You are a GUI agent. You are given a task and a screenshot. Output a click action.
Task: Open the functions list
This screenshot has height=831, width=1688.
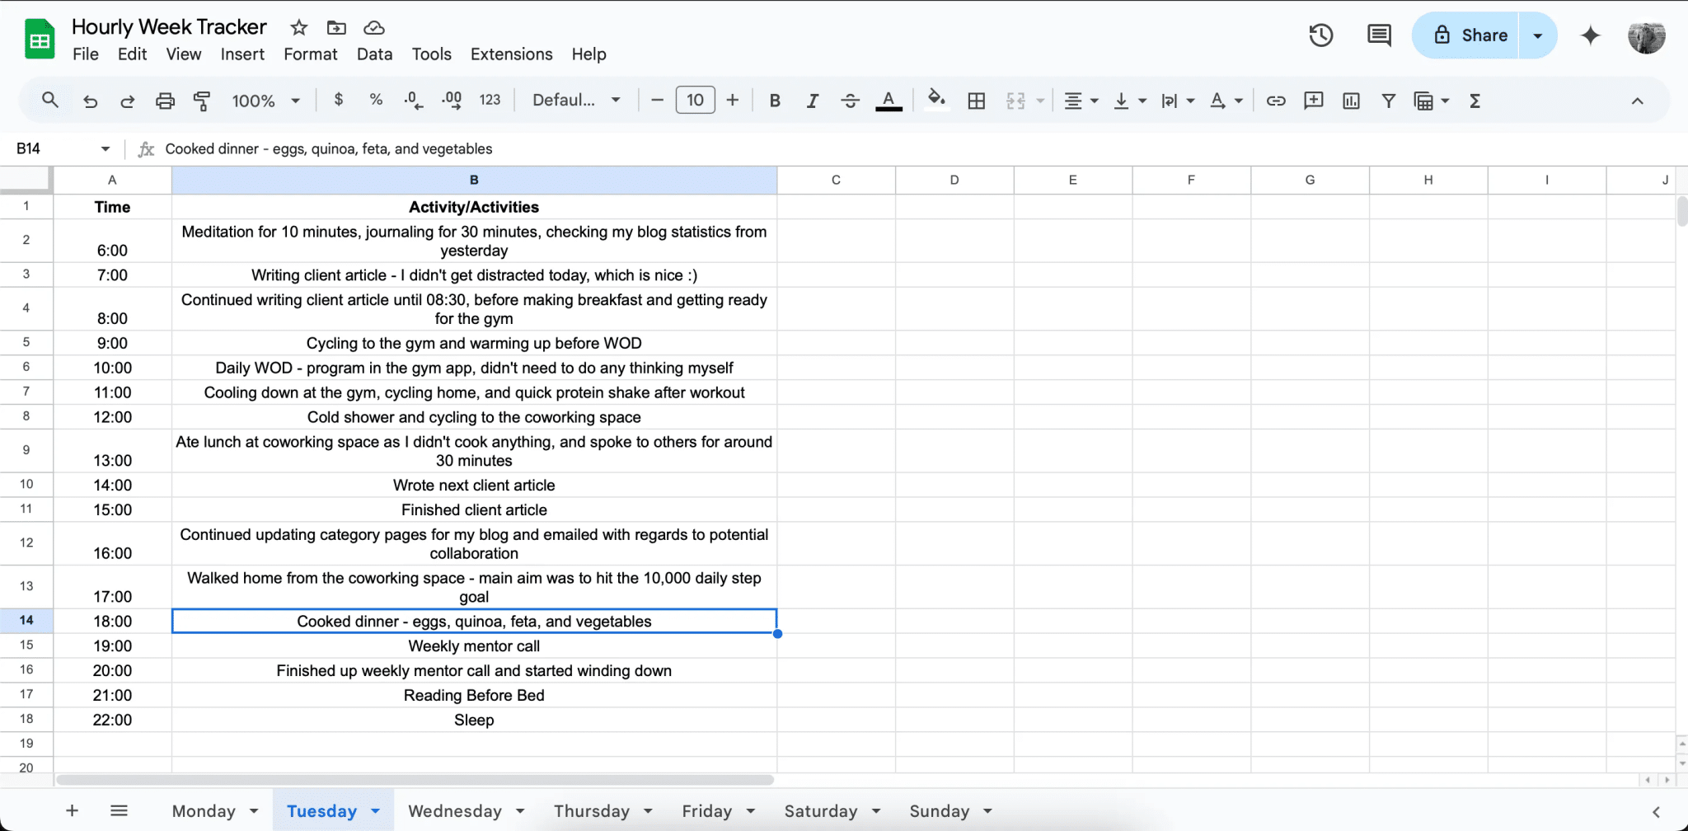pyautogui.click(x=1475, y=100)
